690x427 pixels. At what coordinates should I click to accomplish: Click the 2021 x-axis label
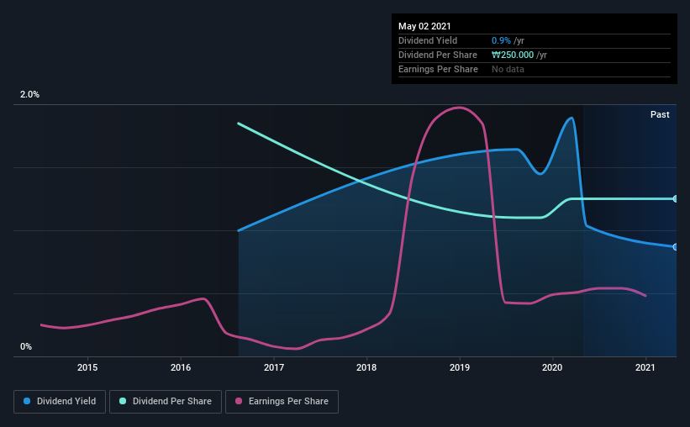point(645,367)
